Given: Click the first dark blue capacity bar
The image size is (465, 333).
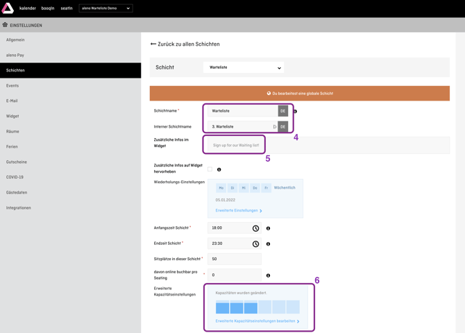Looking at the screenshot, I should tap(222, 307).
